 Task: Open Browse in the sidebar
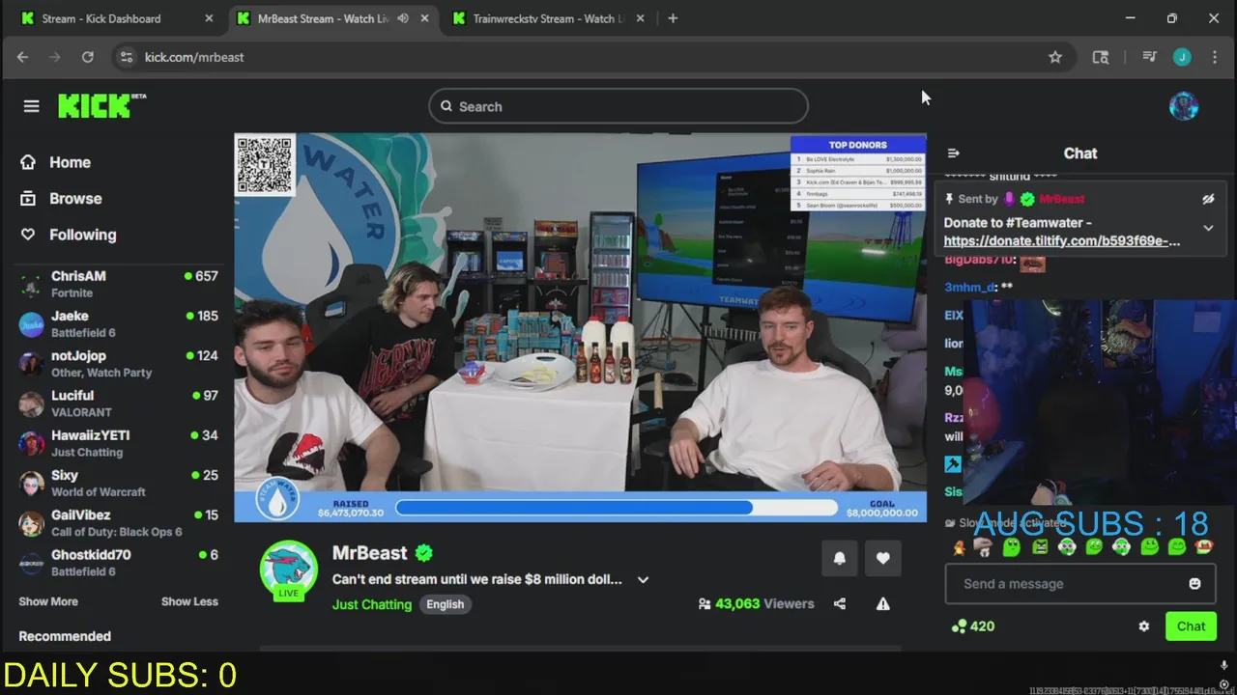pos(75,198)
